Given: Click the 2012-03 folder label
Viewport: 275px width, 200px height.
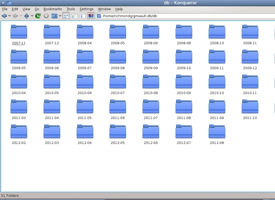Looking at the screenshot, I should (x=52, y=143).
